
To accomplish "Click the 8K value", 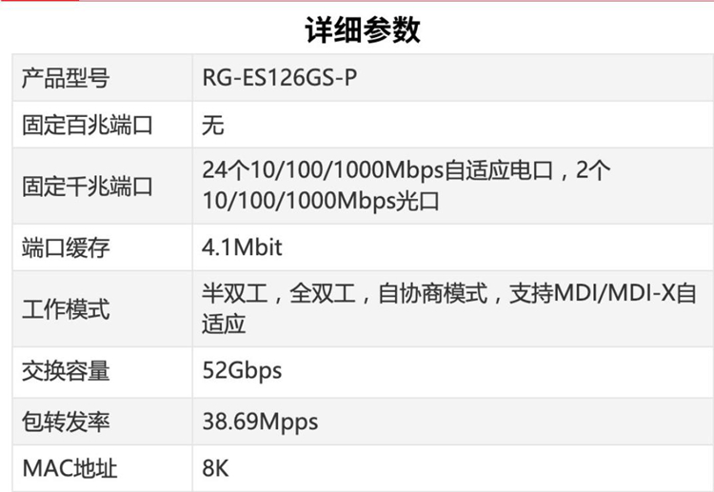I will click(x=215, y=468).
